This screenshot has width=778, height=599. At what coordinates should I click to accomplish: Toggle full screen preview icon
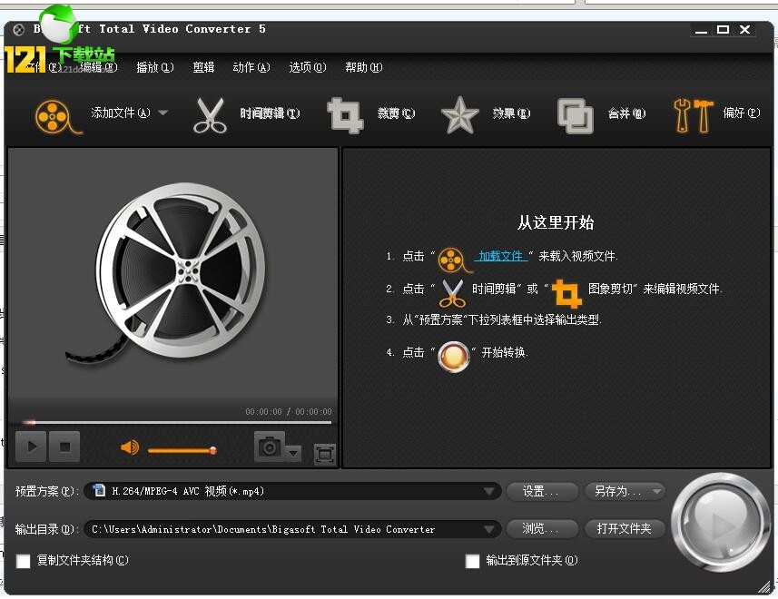pos(325,454)
